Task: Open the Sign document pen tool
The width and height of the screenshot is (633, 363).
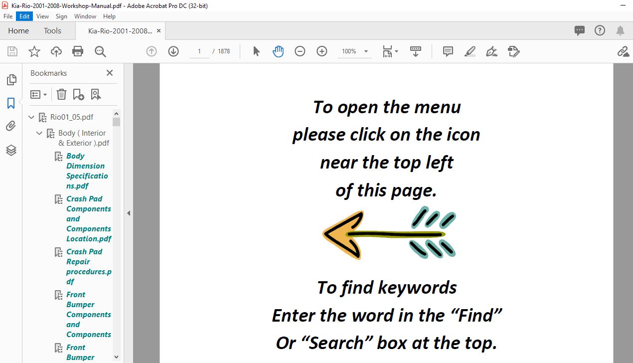Action: (x=492, y=51)
